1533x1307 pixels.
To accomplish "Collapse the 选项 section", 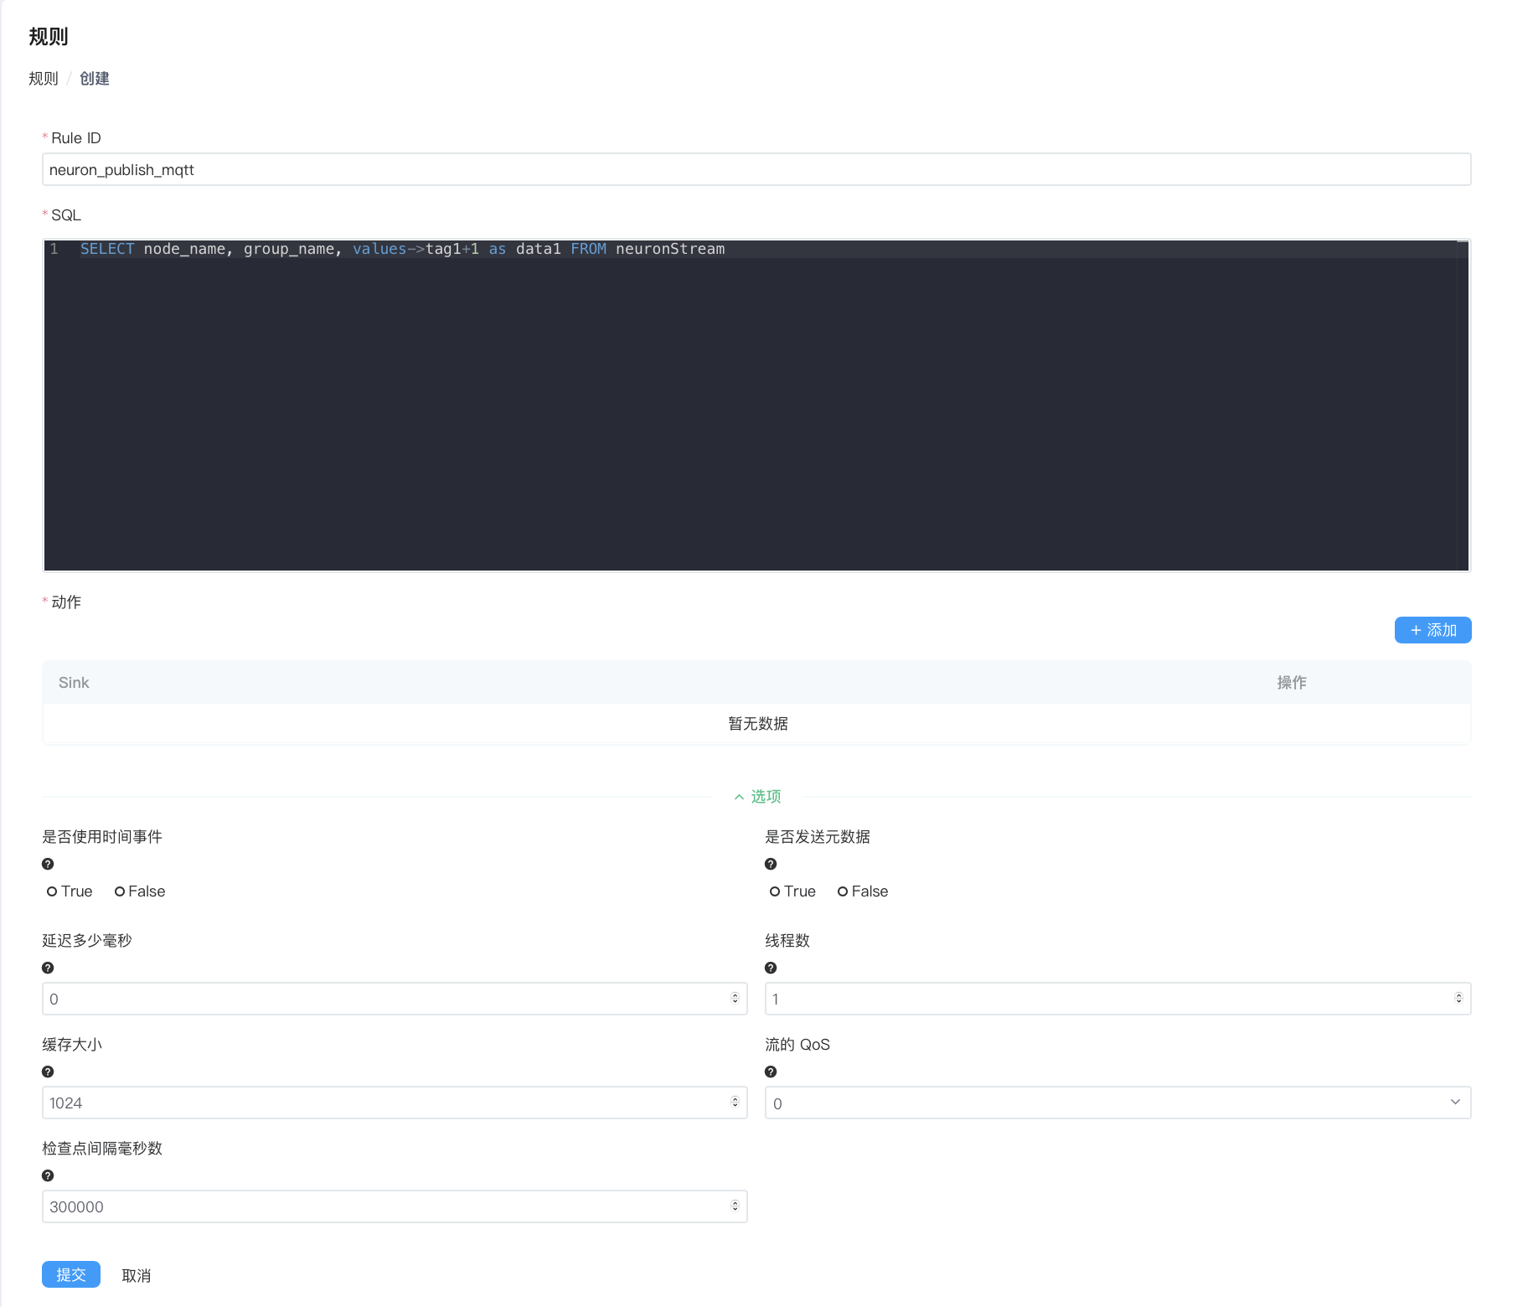I will (x=757, y=796).
